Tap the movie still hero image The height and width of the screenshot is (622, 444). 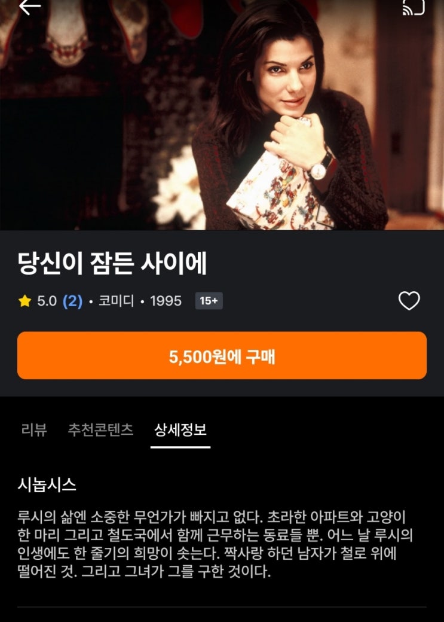pos(222,115)
